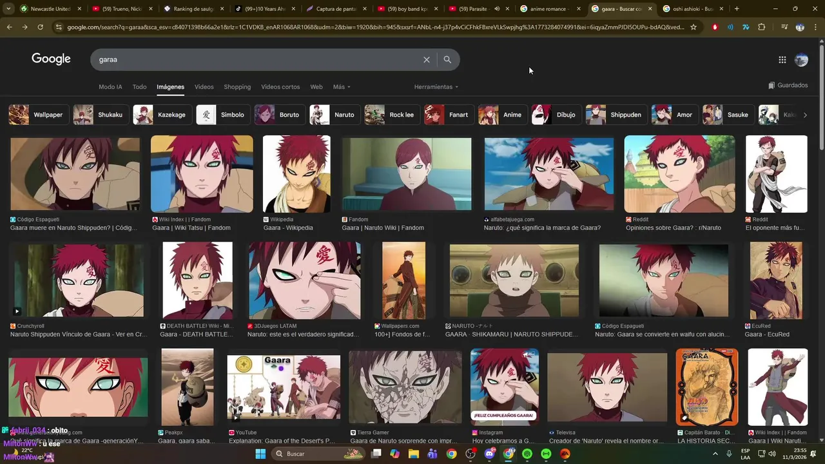Select the Kazekage suggestion chip

click(x=161, y=115)
